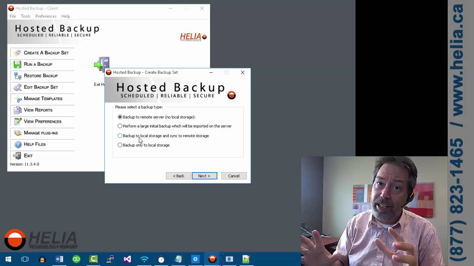
Task: Open QuickBooks from the taskbar
Action: click(x=76, y=259)
